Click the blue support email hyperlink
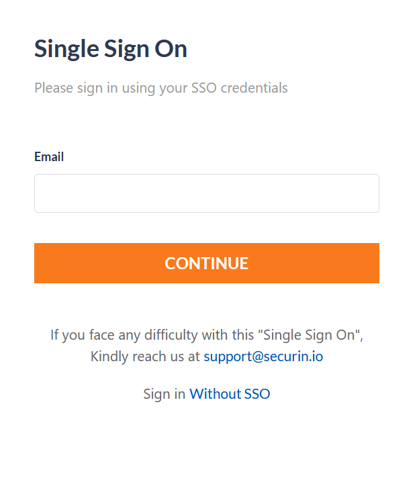 point(263,356)
